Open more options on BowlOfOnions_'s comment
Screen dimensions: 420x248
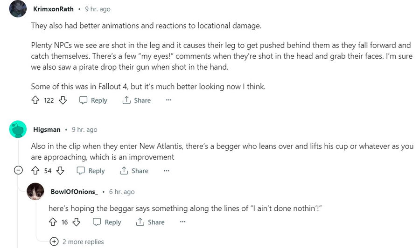pyautogui.click(x=183, y=222)
